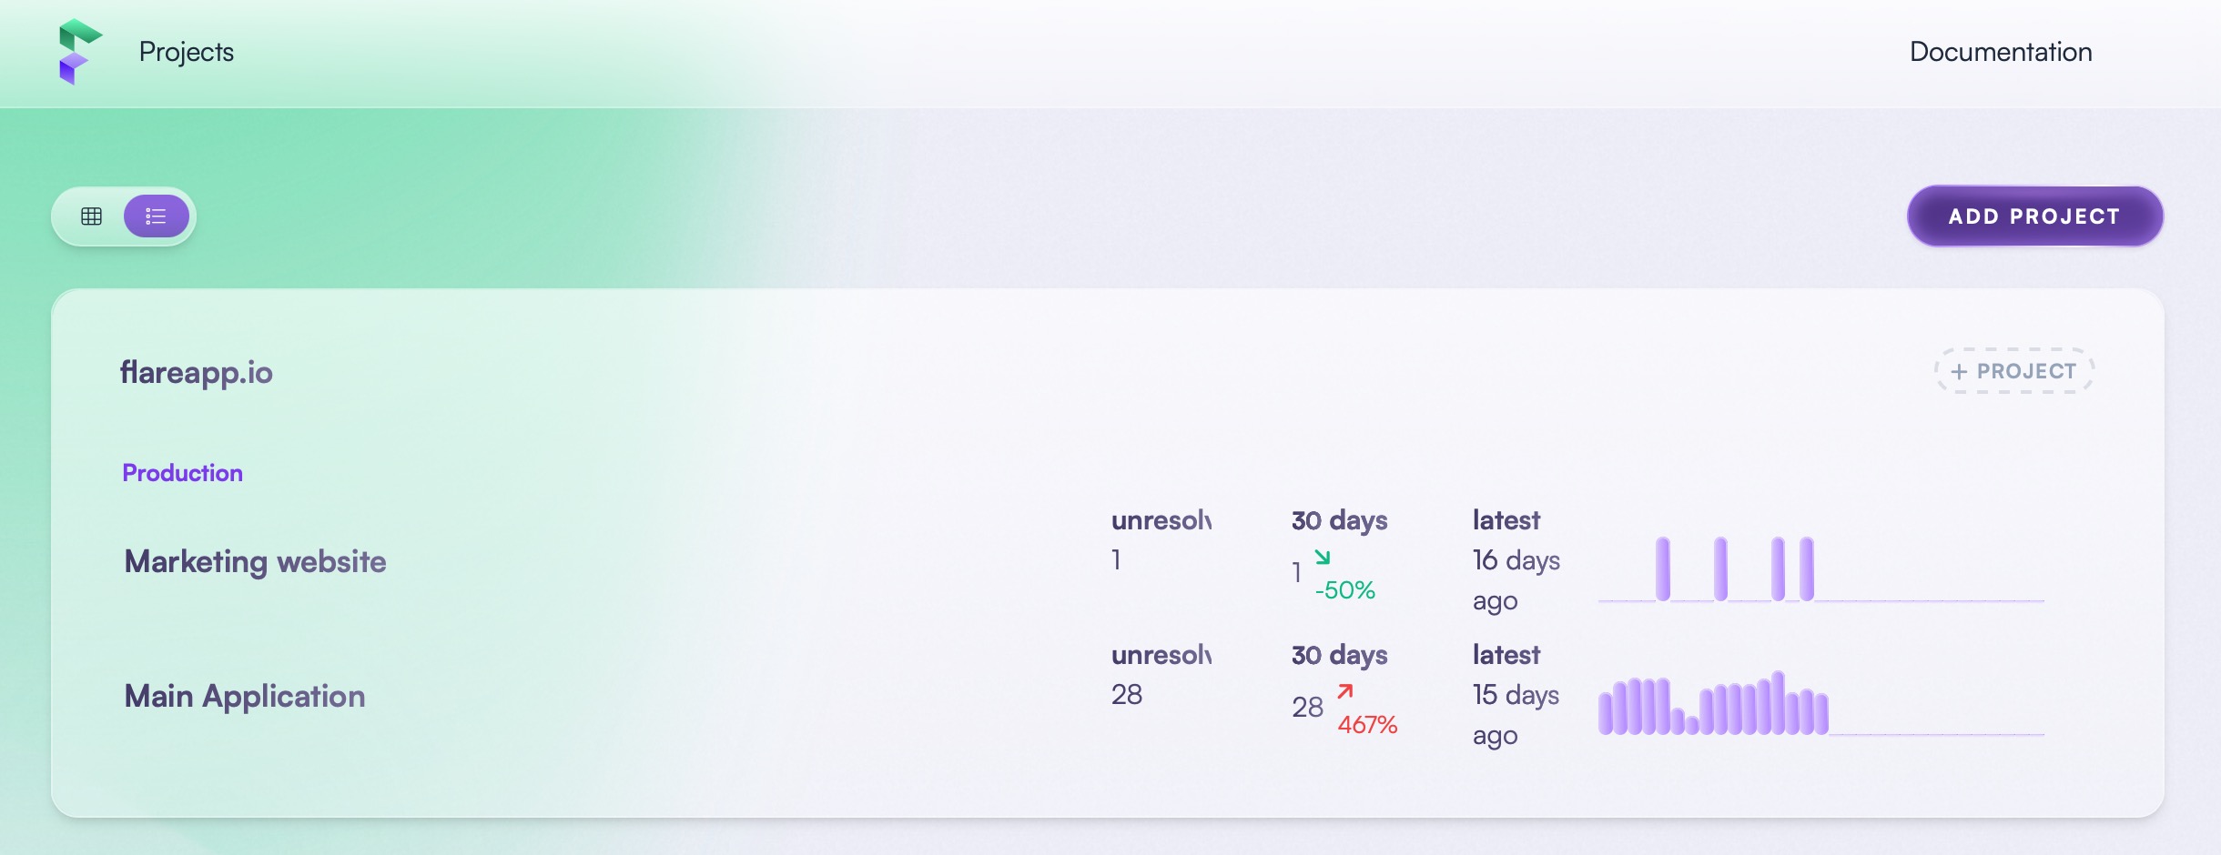The width and height of the screenshot is (2221, 855).
Task: Click Marketing website error sparkline chart
Action: (x=1820, y=568)
